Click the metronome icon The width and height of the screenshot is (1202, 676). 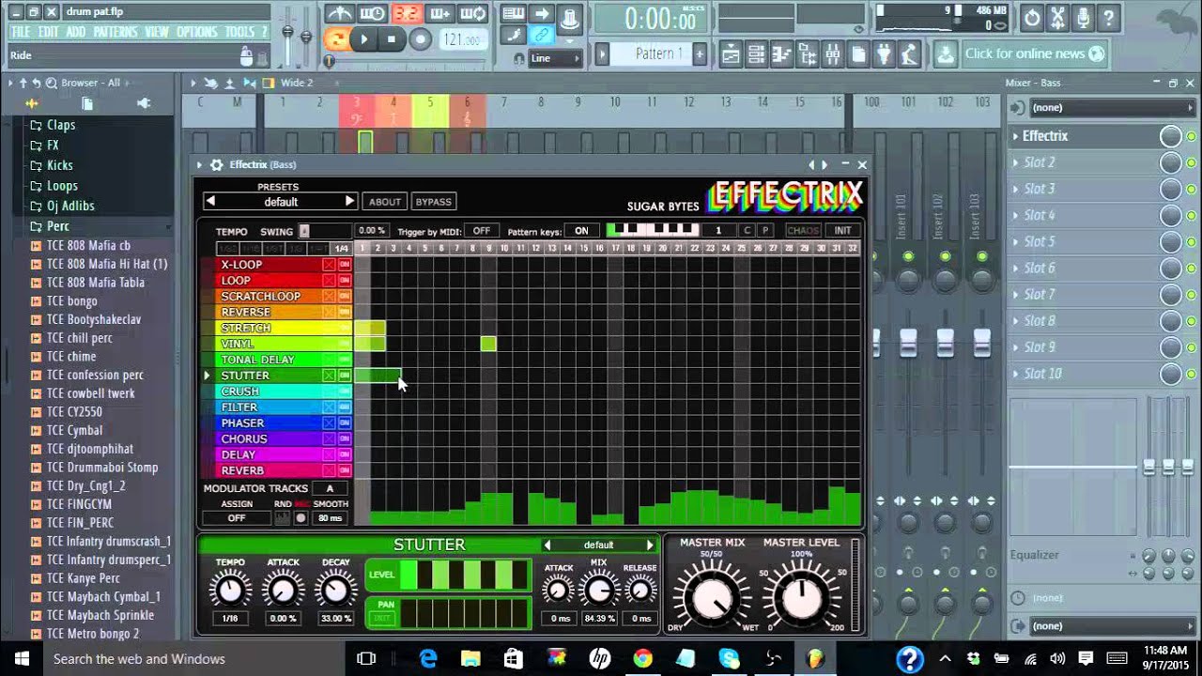pos(339,14)
